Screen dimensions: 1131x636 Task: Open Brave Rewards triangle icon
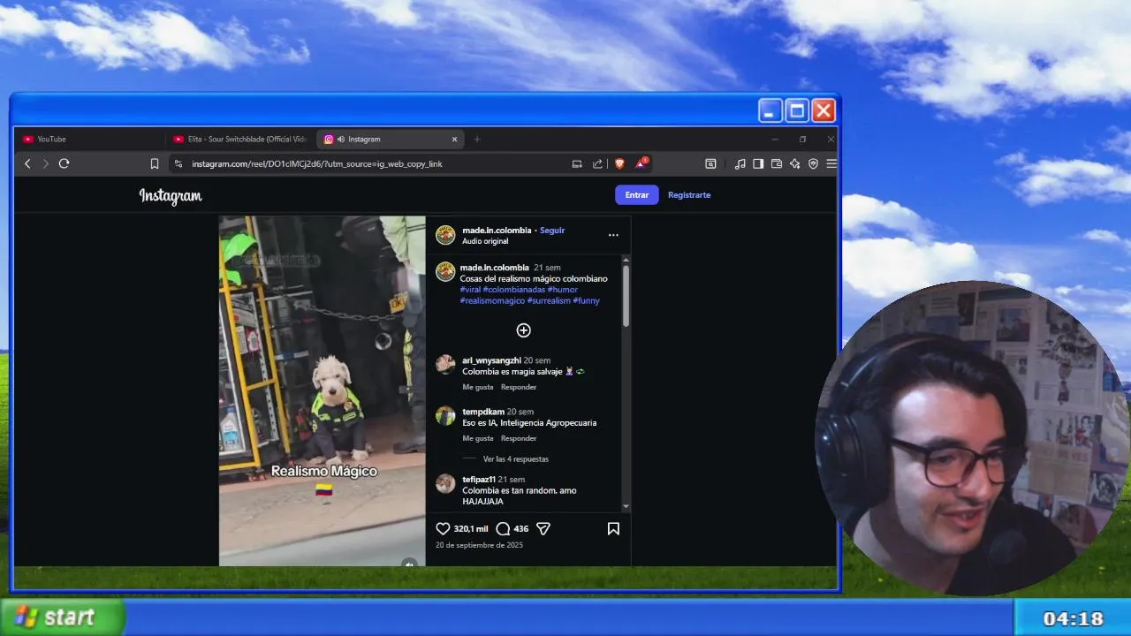point(642,163)
